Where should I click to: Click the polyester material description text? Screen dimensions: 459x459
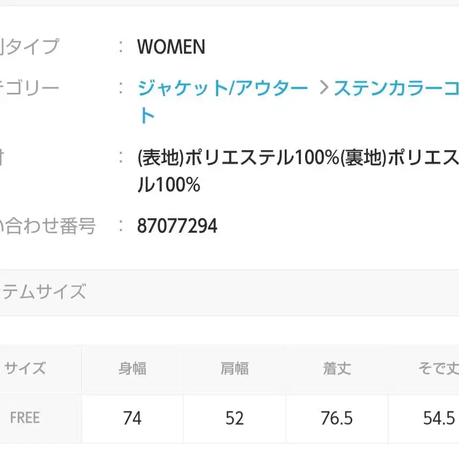295,158
